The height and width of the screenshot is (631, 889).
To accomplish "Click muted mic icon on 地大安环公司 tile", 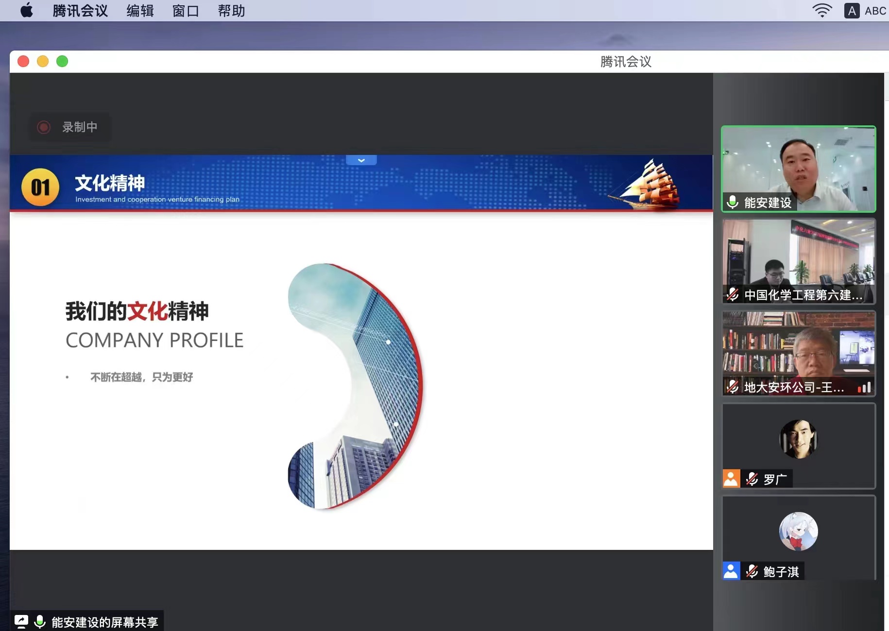I will tap(733, 387).
